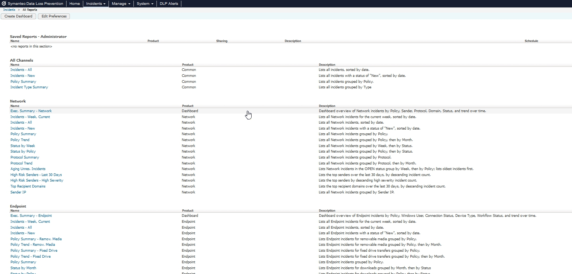Click the Network section heading
572x274 pixels.
pos(18,101)
